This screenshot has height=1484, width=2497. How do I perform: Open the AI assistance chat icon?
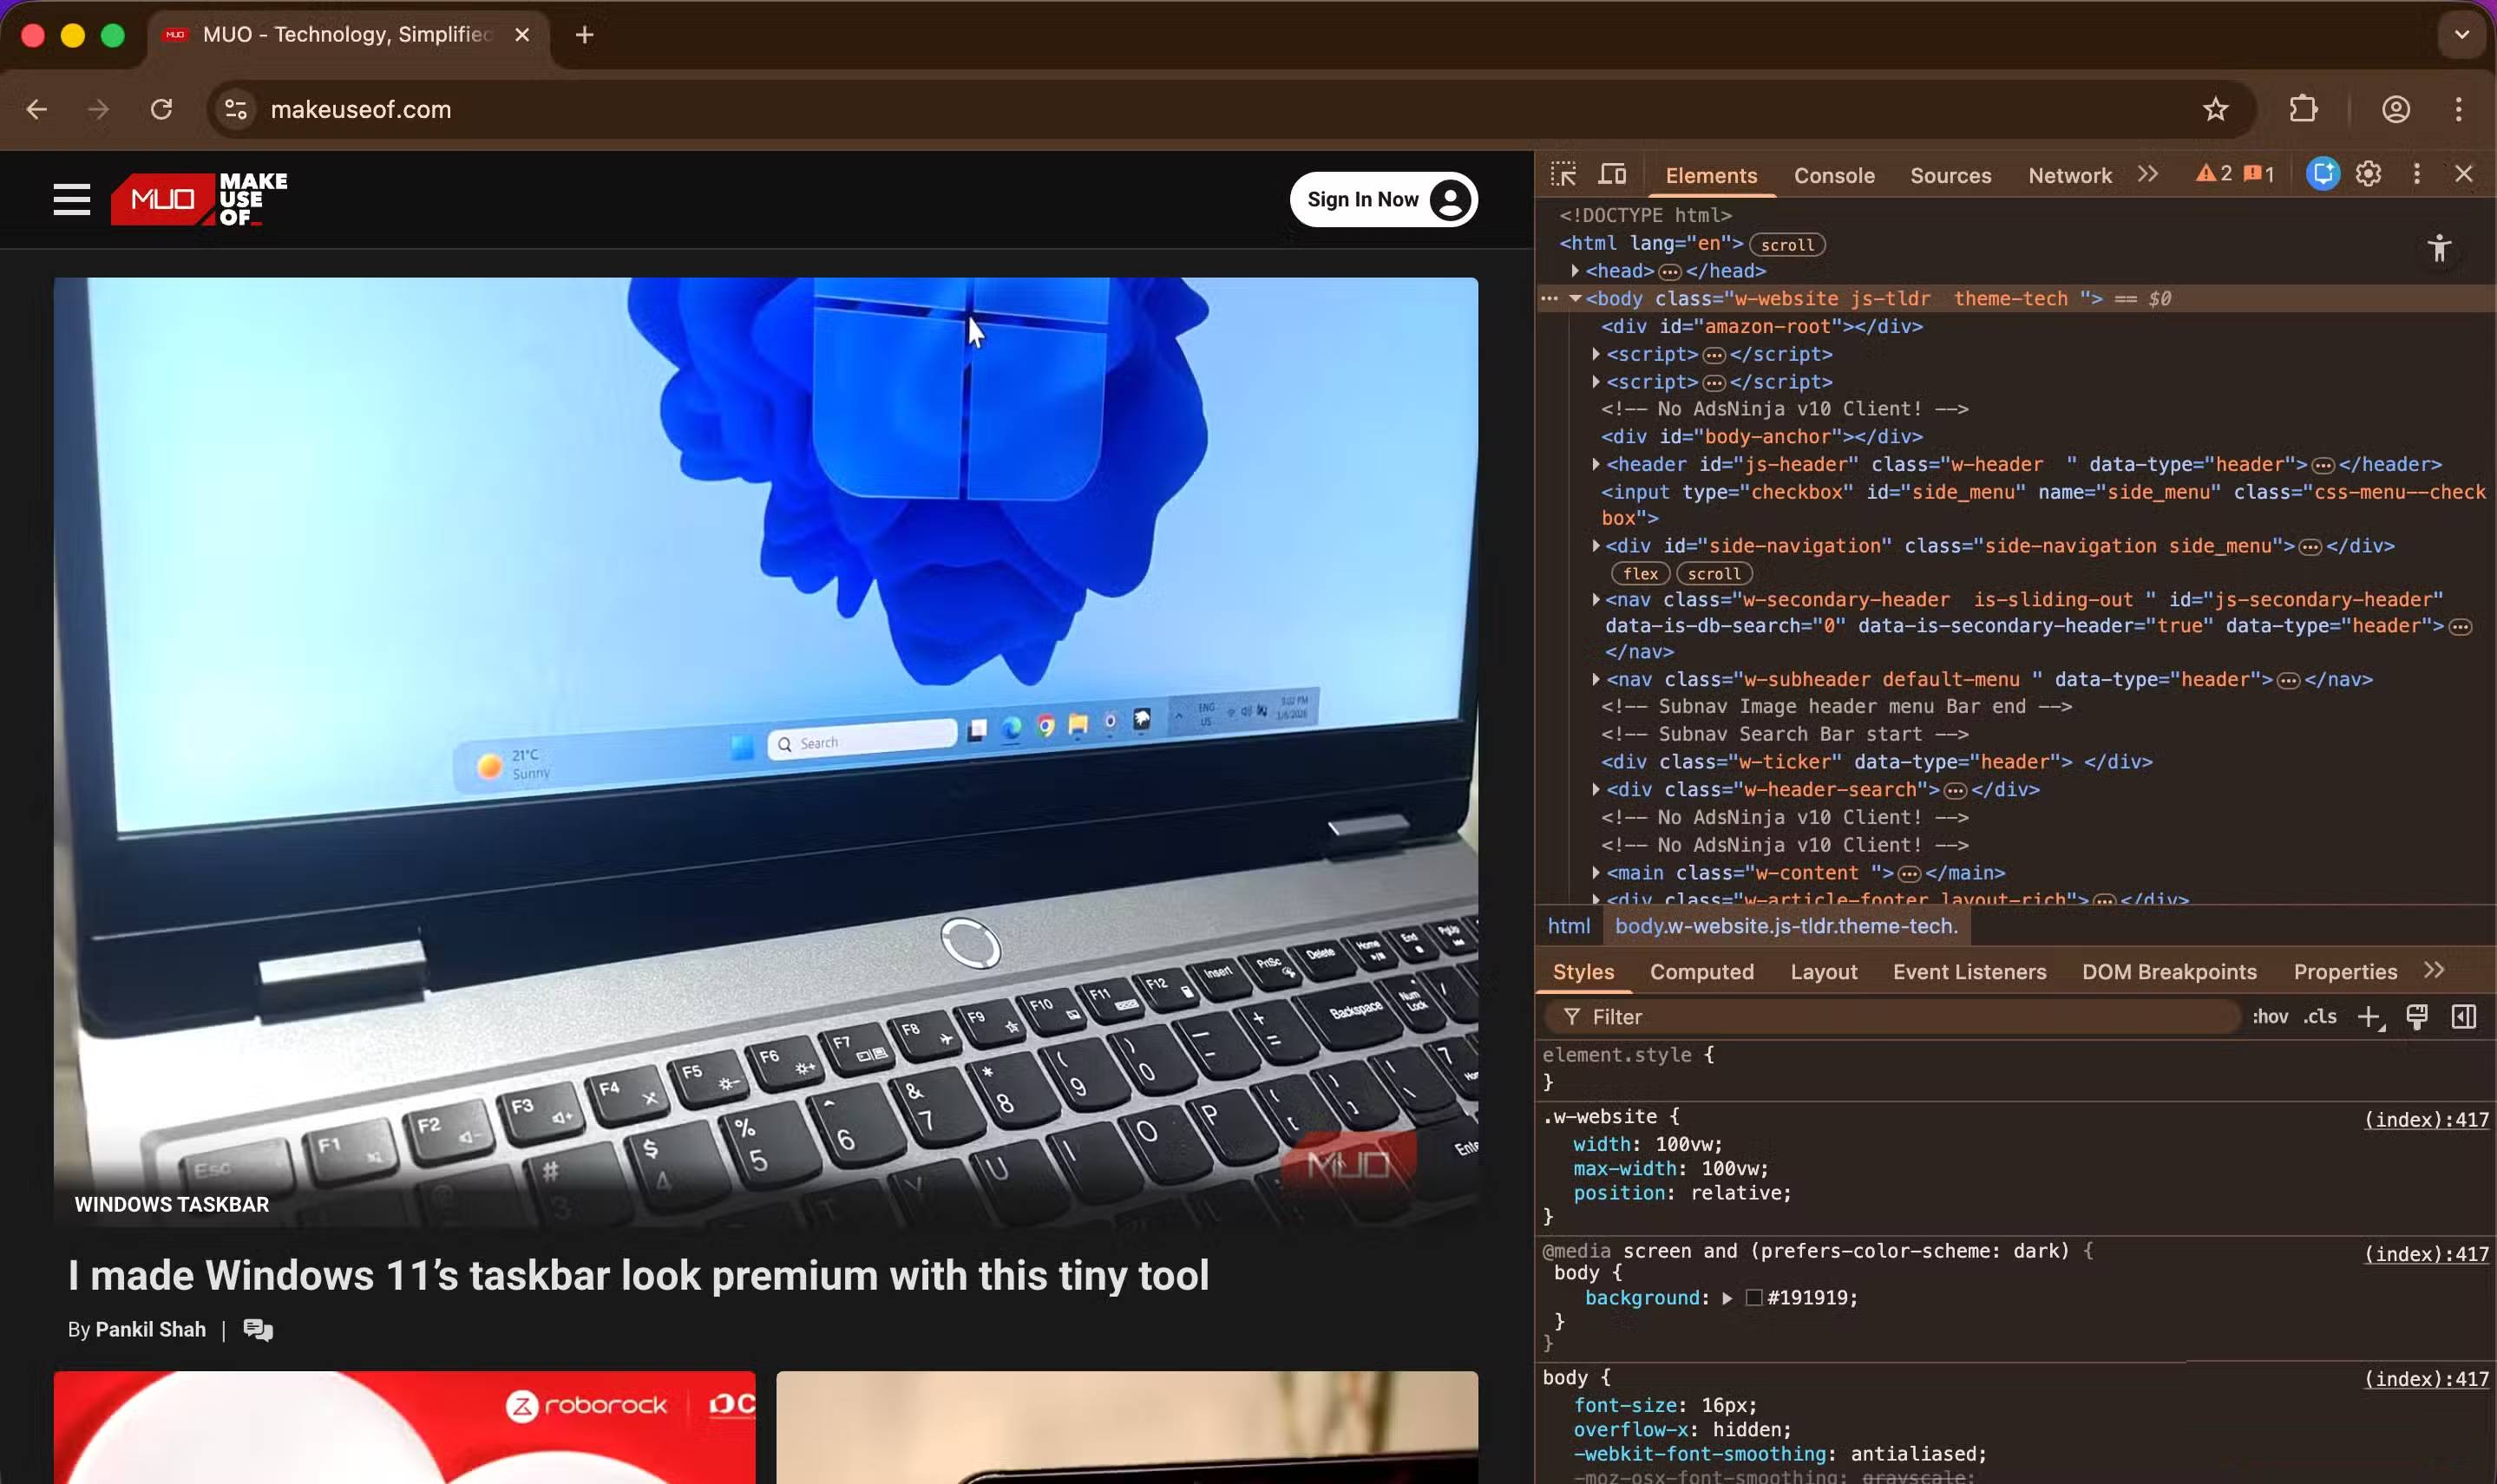click(x=2322, y=174)
